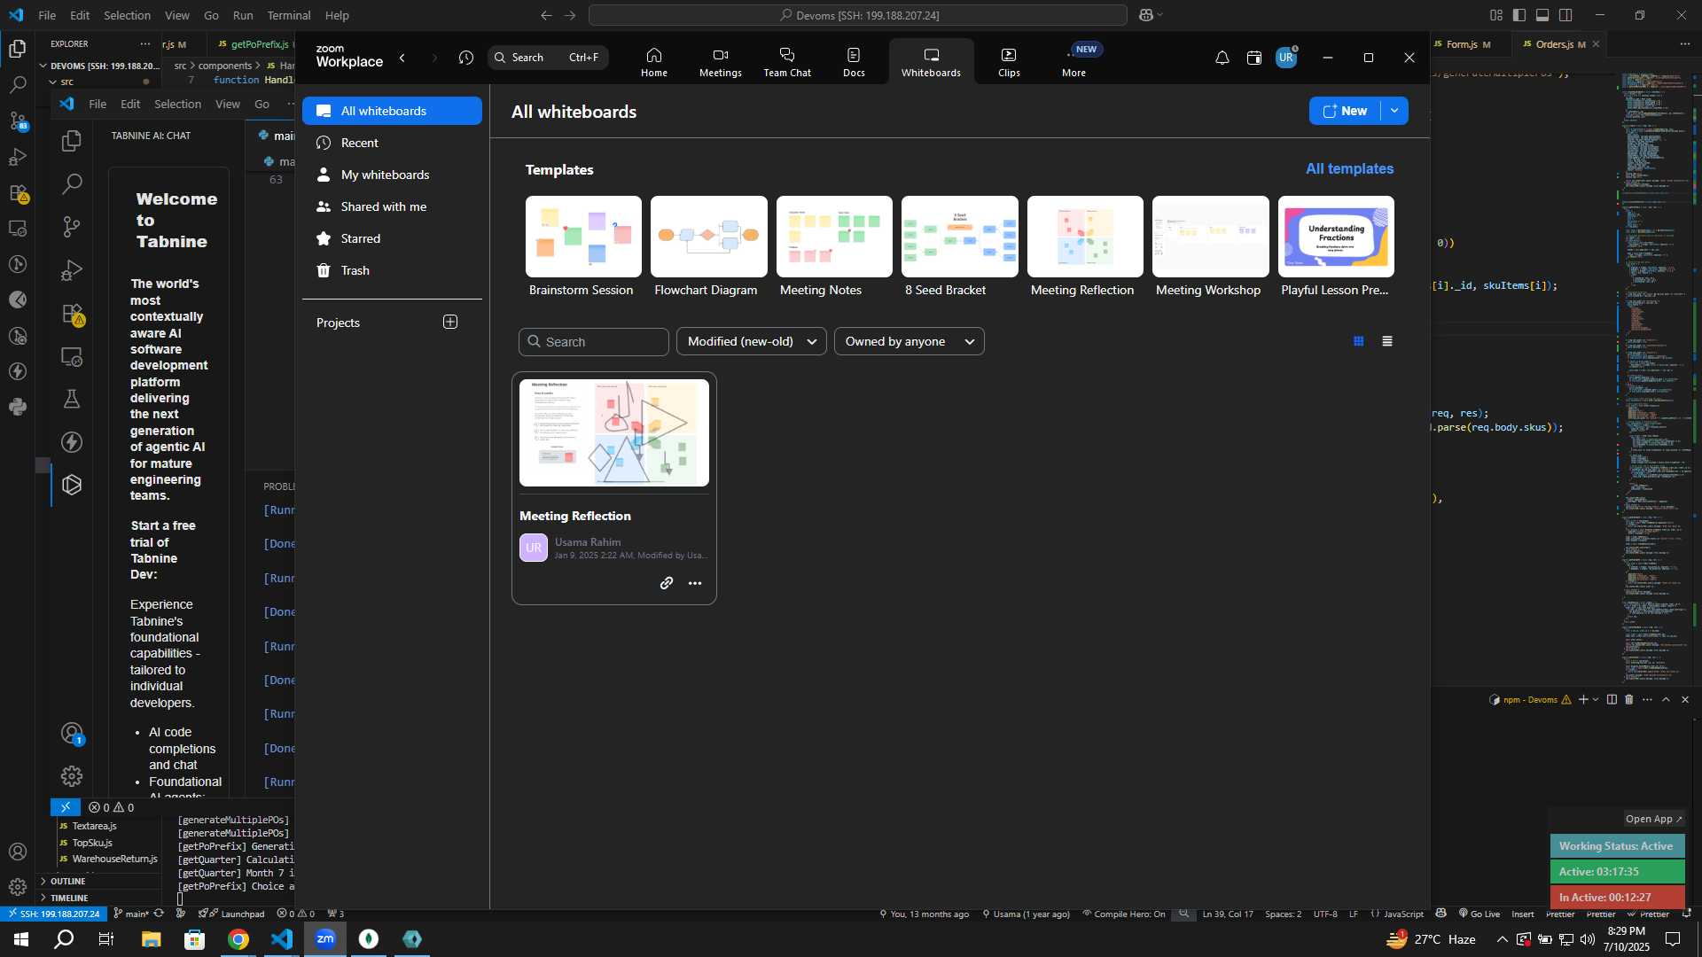Click the New whiteboard button
The height and width of the screenshot is (957, 1702).
pos(1345,111)
